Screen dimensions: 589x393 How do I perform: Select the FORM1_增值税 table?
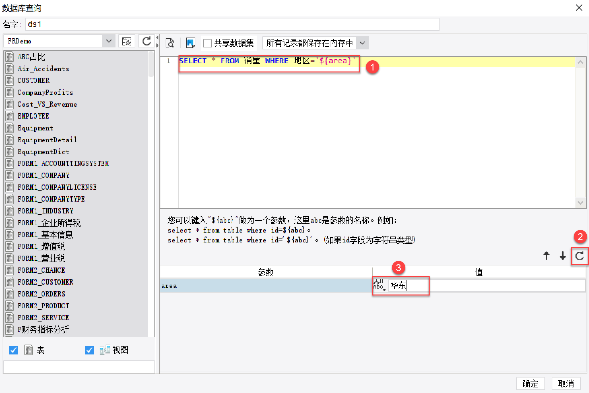pyautogui.click(x=41, y=246)
